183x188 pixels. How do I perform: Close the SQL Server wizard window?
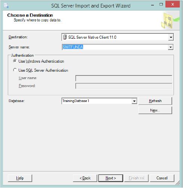[173, 5]
